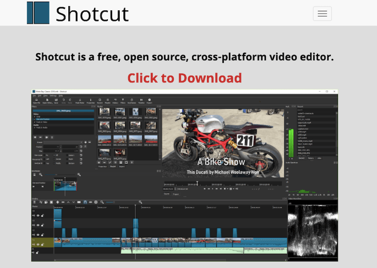Viewport: 377px width, 268px height.
Task: Hide the top video track via its eye icon
Action: click(x=38, y=216)
